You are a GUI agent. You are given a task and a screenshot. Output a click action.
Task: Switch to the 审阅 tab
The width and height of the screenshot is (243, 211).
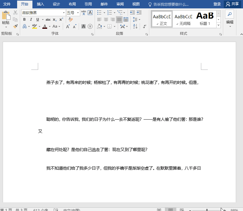120,4
